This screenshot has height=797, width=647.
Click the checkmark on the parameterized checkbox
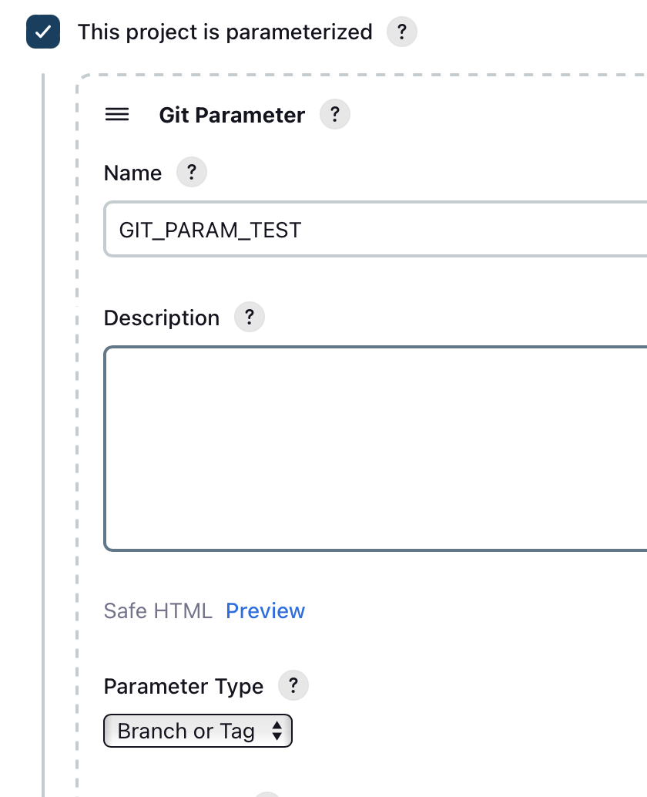pos(43,32)
